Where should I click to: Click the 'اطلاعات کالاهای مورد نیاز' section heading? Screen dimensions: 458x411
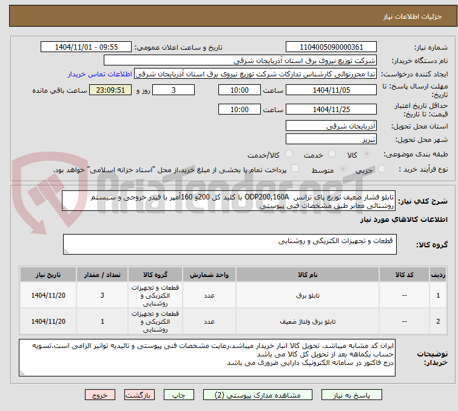click(403, 219)
